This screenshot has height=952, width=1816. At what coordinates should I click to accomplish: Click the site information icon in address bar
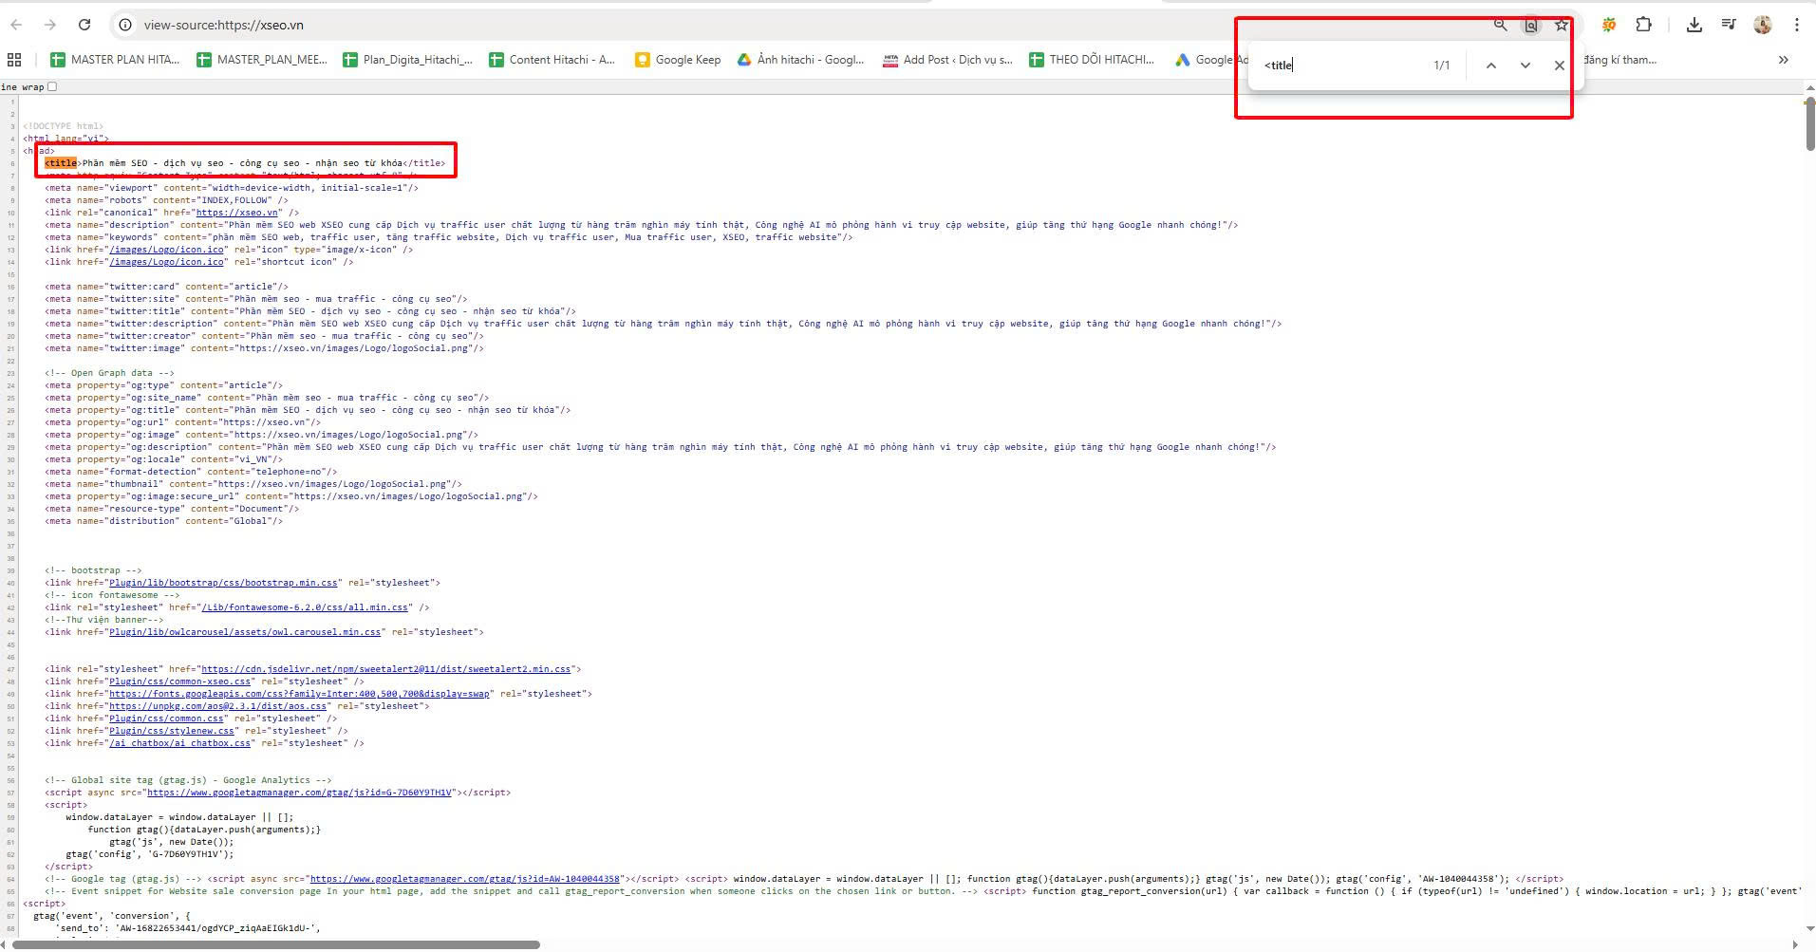pos(125,25)
